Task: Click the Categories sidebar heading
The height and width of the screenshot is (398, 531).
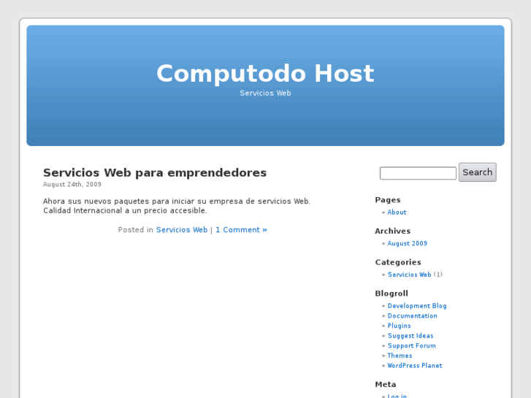Action: [398, 262]
